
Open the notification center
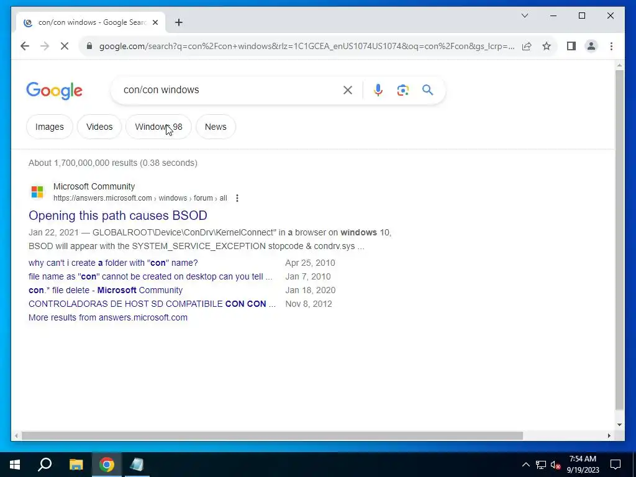point(616,465)
